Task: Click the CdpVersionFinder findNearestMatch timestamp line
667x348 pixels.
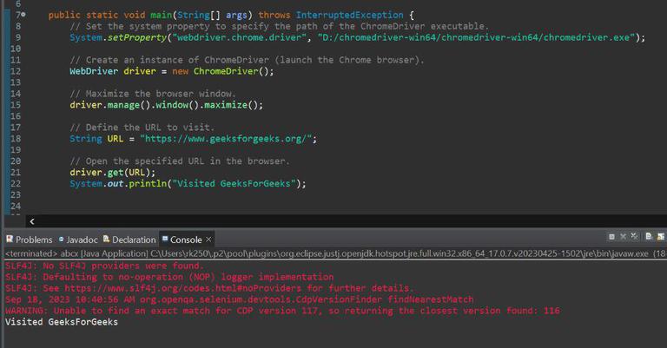Action: point(239,299)
